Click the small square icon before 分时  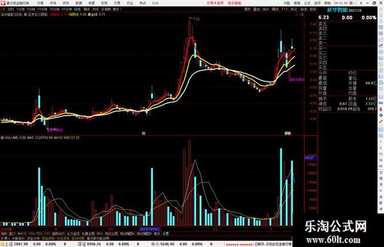[3, 9]
